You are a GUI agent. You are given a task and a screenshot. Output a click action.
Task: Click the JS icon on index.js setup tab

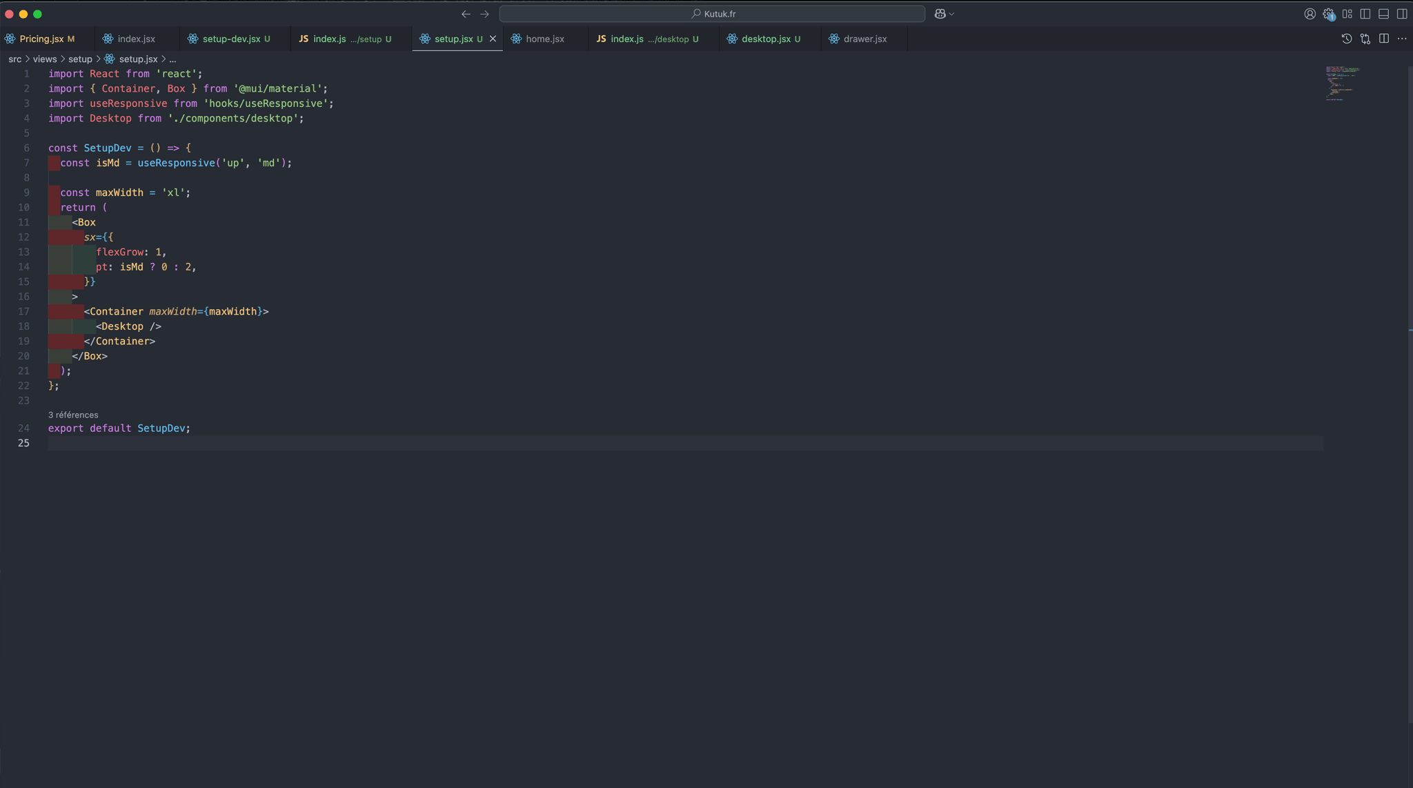point(304,39)
